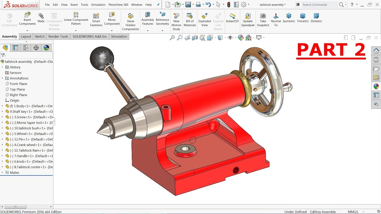Viewport: 381px width, 214px height.
Task: Expand the Annotations folder
Action: [2, 78]
